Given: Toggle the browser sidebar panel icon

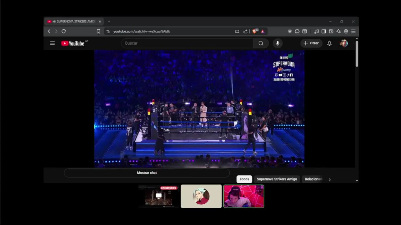Looking at the screenshot, I should click(324, 31).
